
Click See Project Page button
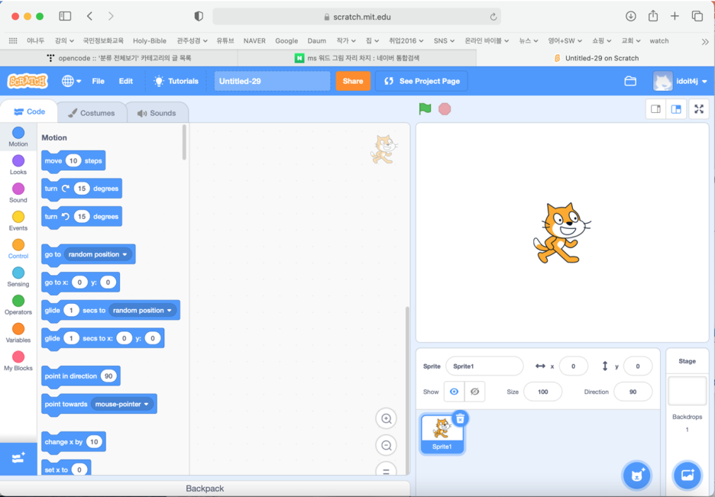[x=422, y=81]
